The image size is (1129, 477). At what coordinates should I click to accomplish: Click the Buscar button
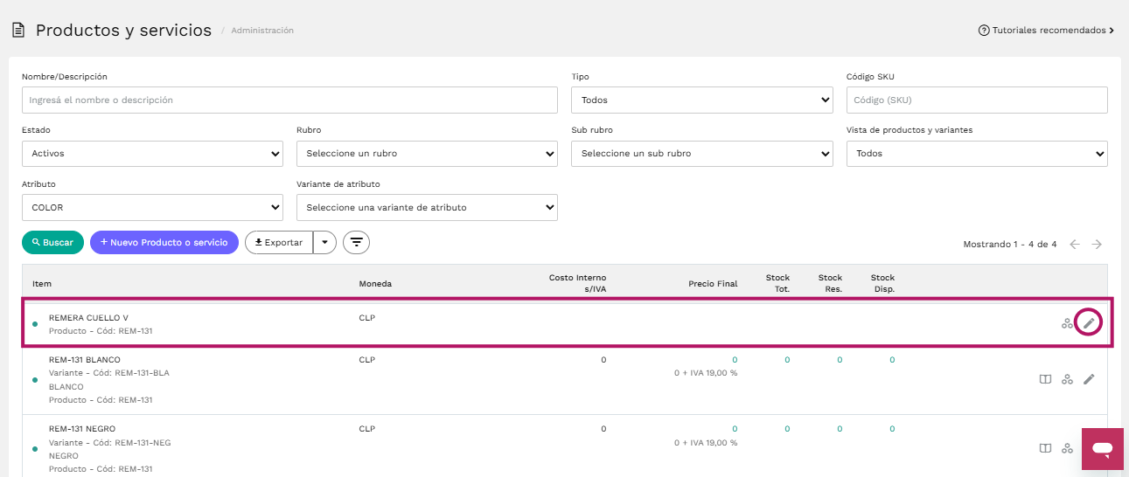pyautogui.click(x=52, y=242)
